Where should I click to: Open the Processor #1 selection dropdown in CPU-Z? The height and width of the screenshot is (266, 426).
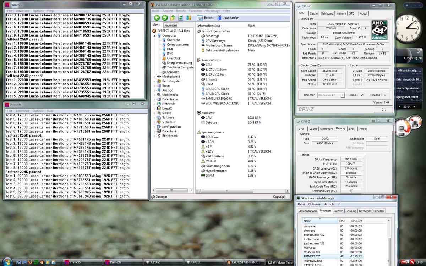tap(331, 95)
